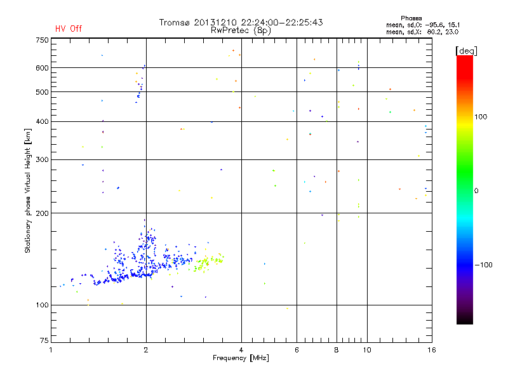
Task: Click the 'mean, sd,O: -95.6, 15.1' line
Action: [x=423, y=25]
